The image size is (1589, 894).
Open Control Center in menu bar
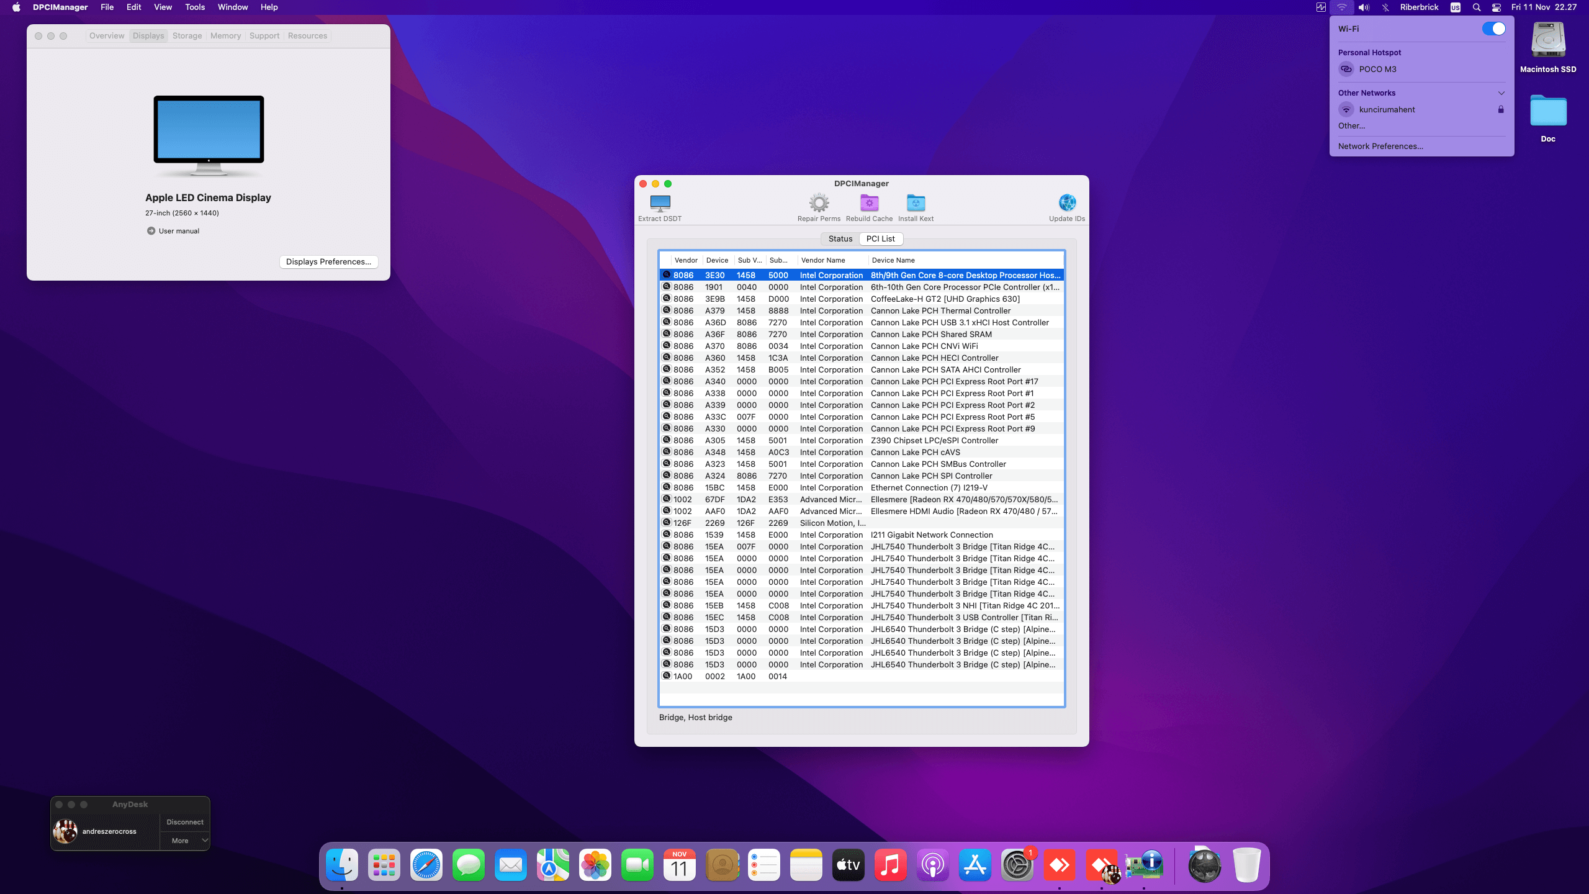(x=1497, y=7)
